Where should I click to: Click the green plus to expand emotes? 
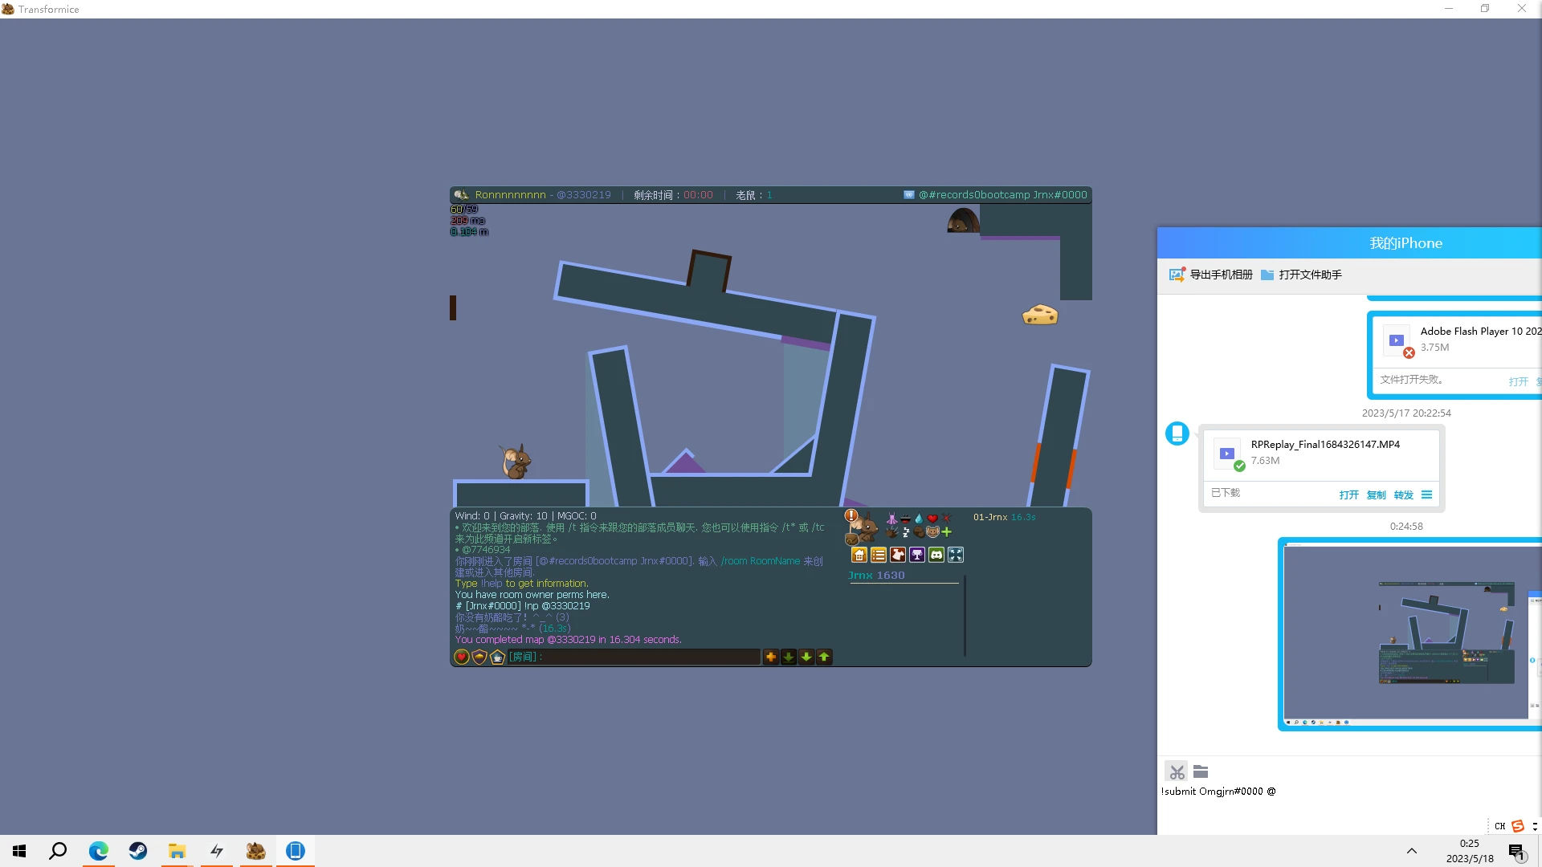(x=947, y=531)
